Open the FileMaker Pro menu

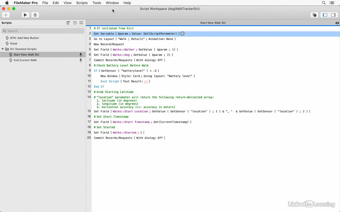26,3
